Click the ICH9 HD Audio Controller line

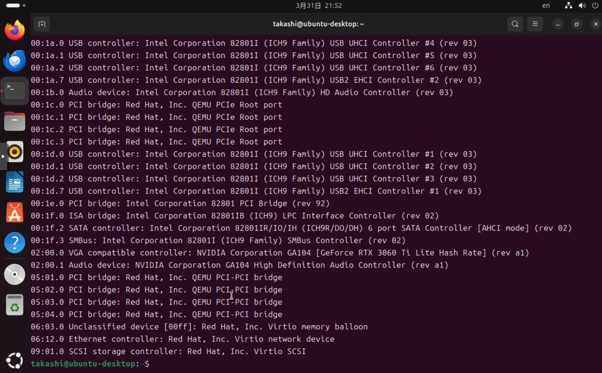click(x=242, y=92)
